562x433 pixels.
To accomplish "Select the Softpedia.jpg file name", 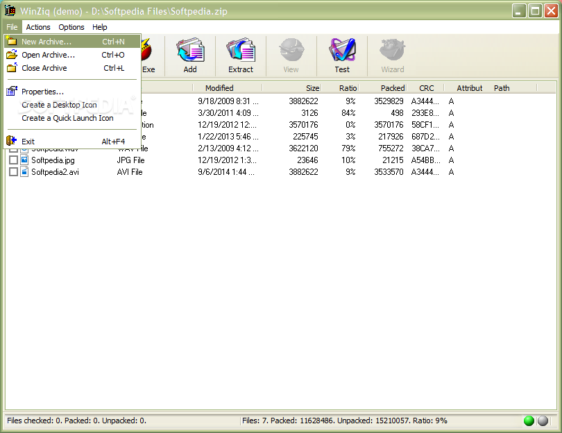I will point(53,160).
